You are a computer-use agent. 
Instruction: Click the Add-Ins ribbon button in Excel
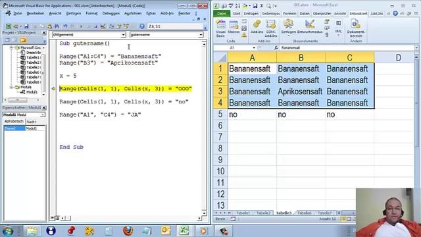click(x=257, y=27)
